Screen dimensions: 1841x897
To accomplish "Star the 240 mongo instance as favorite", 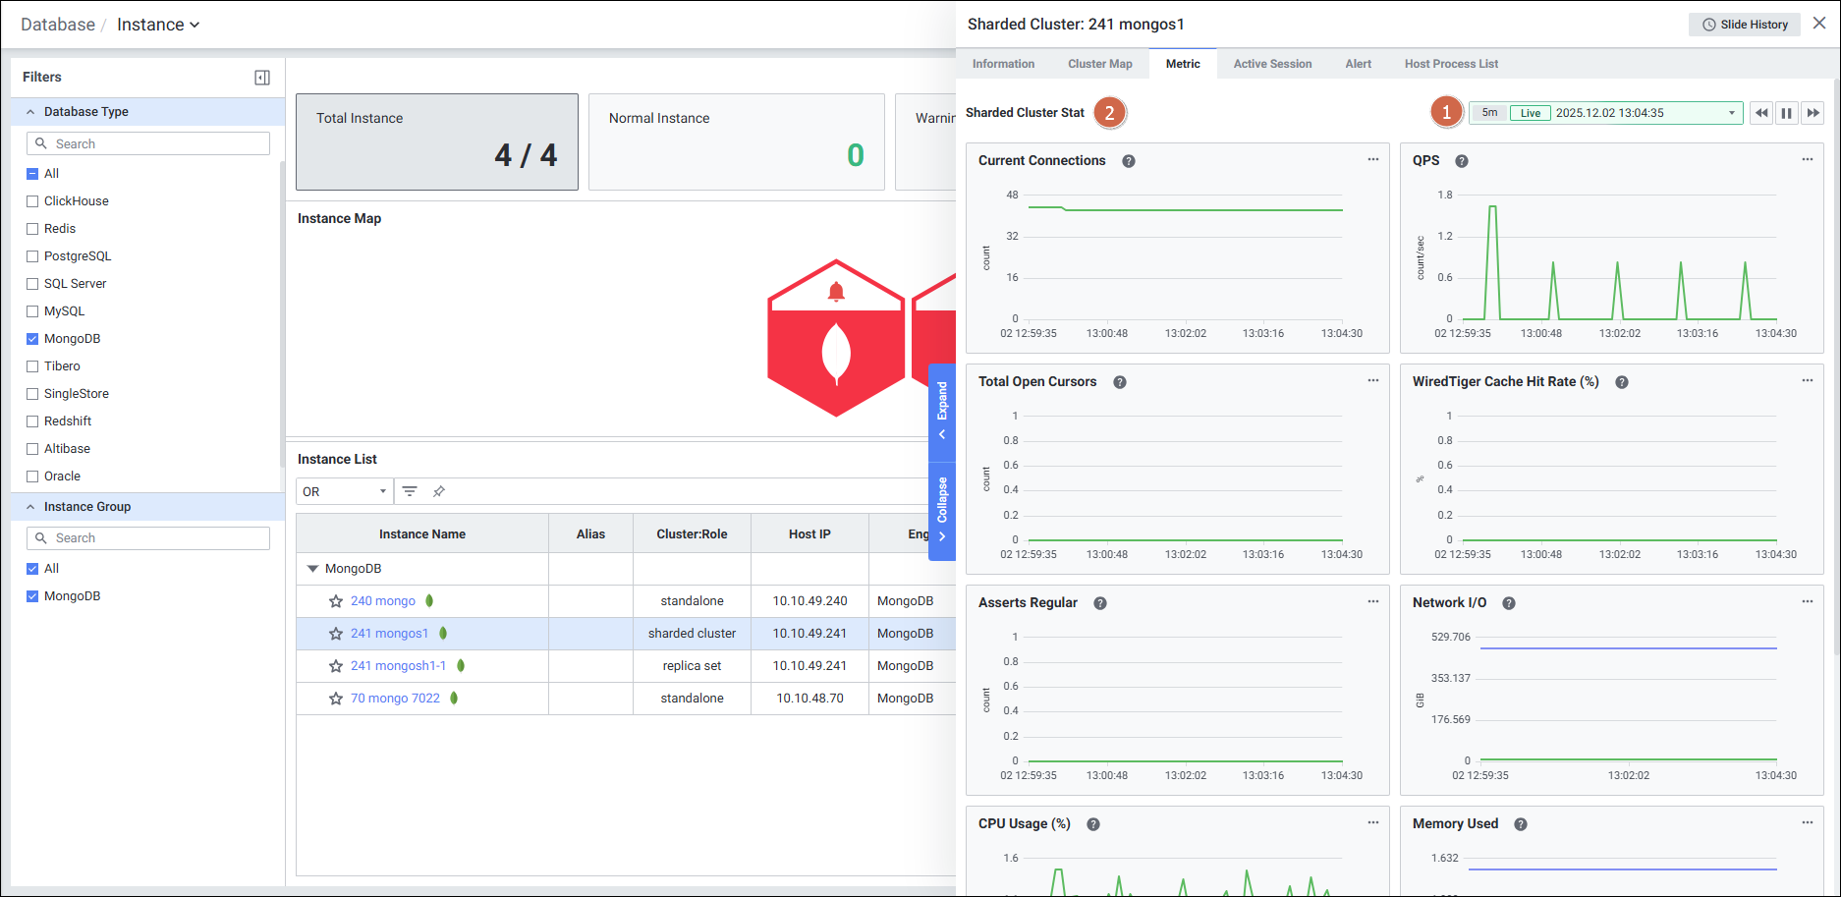I will coord(336,601).
